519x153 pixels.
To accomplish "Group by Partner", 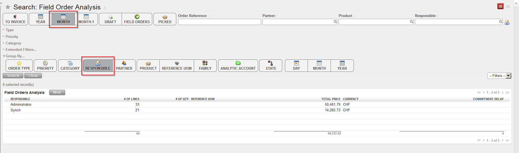I will 124,66.
